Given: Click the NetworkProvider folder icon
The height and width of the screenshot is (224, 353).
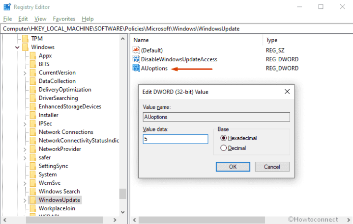Looking at the screenshot, I should coord(33,149).
